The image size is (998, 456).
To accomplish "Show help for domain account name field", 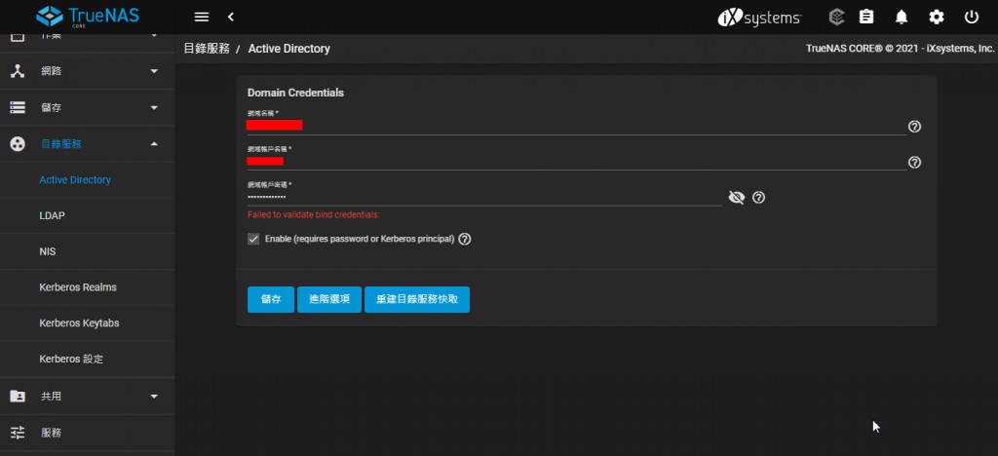I will pos(914,162).
